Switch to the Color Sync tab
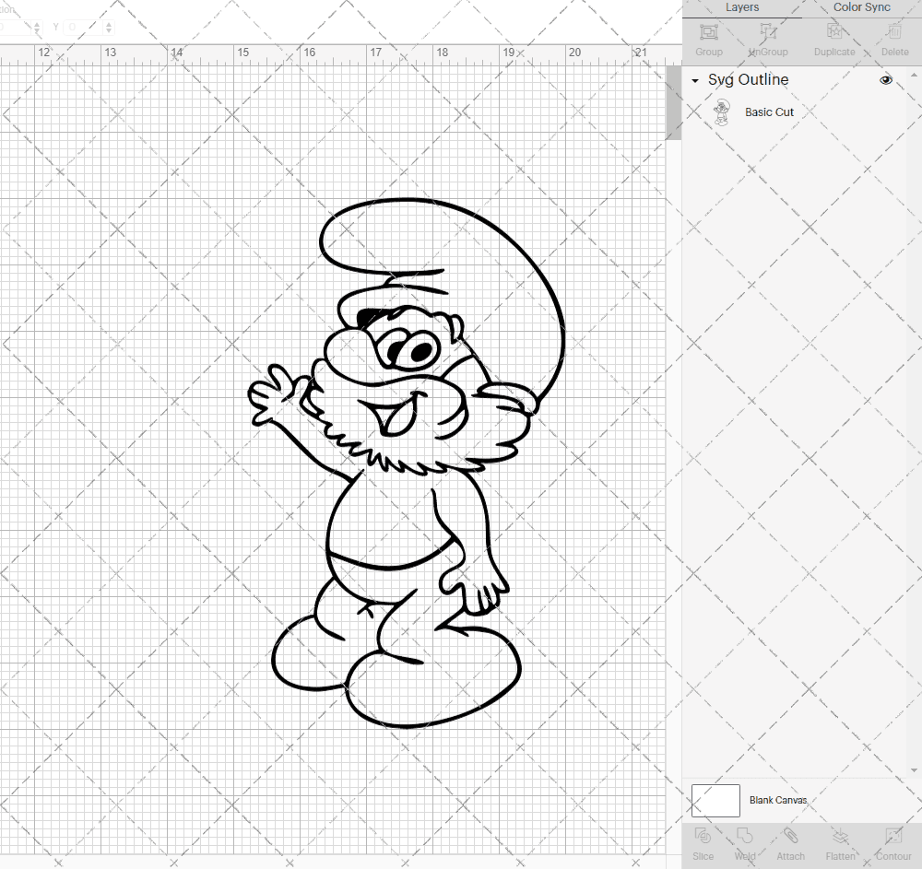The width and height of the screenshot is (922, 869). pyautogui.click(x=861, y=7)
